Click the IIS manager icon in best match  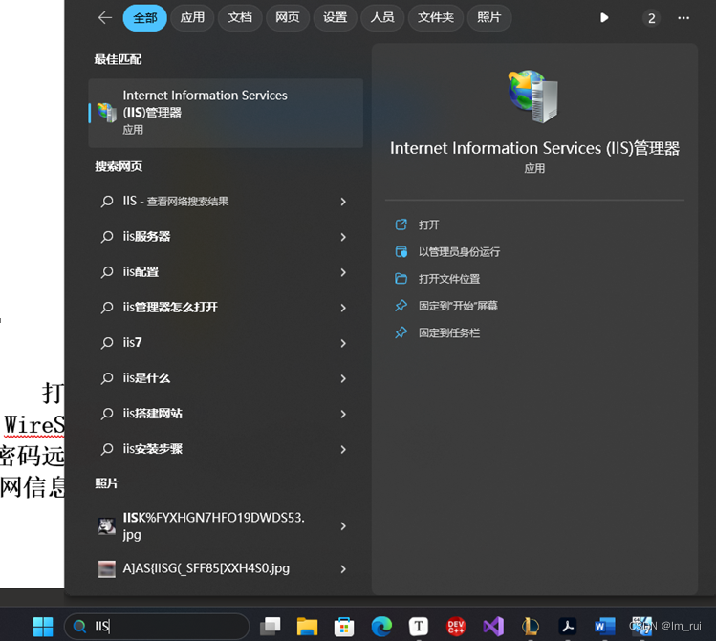pos(107,112)
